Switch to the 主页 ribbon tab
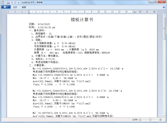 click(15, 7)
